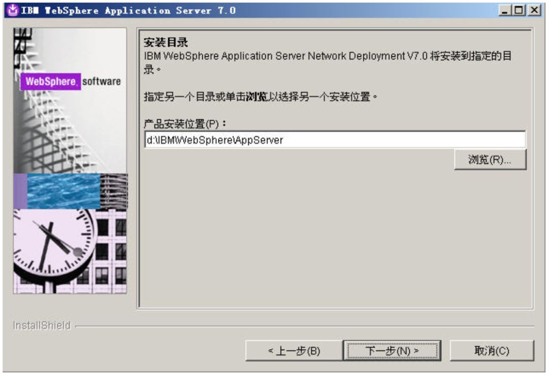This screenshot has width=549, height=375.
Task: Click the installer icon in the title bar
Action: coord(13,10)
